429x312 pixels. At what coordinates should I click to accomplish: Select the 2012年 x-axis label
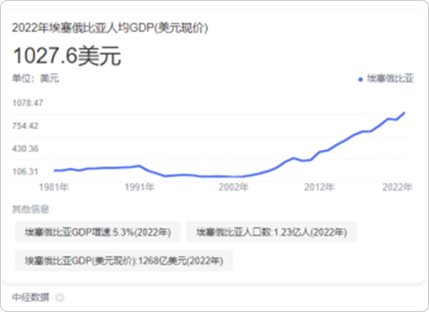click(x=319, y=187)
